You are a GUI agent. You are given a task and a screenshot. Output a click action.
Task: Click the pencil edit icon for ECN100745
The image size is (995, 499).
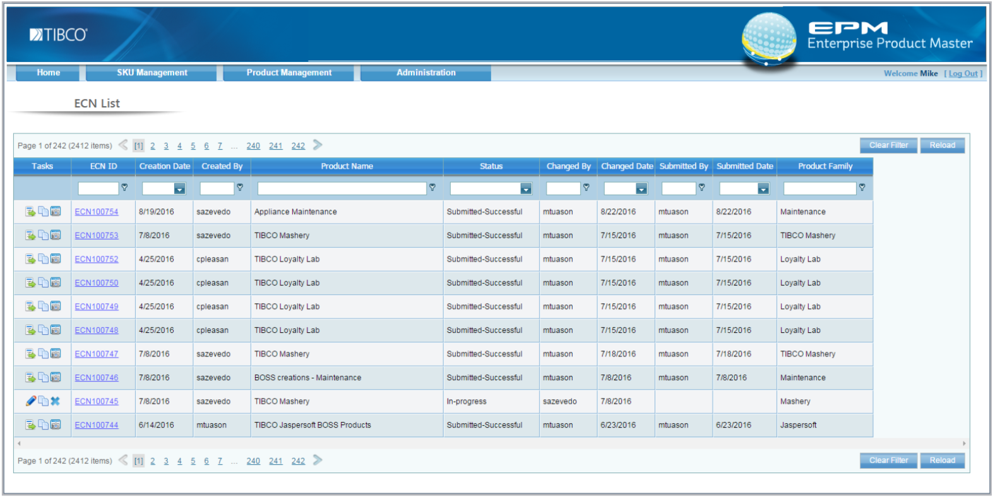click(30, 401)
